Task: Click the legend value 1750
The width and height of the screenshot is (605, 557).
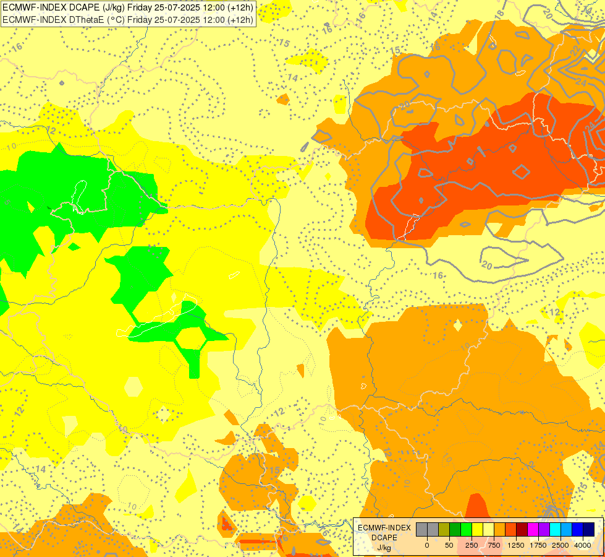Action: coord(538,545)
